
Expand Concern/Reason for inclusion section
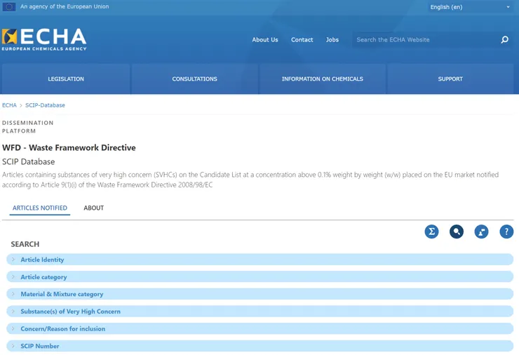(62, 328)
